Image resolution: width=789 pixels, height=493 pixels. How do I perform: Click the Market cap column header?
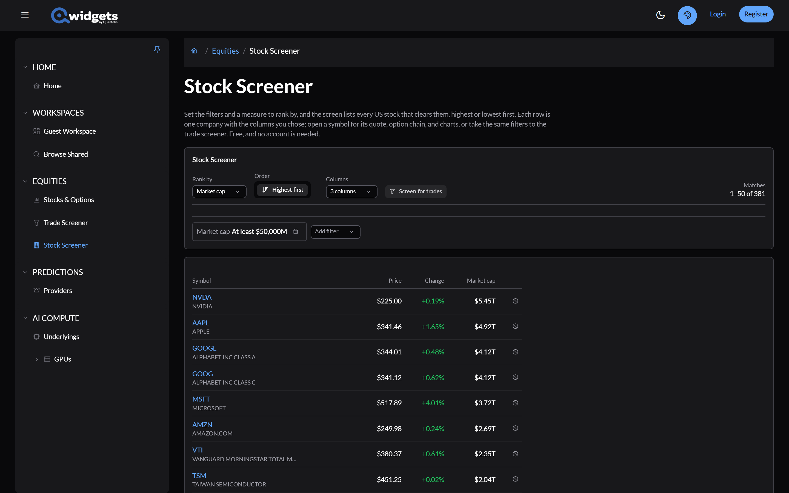pos(481,281)
